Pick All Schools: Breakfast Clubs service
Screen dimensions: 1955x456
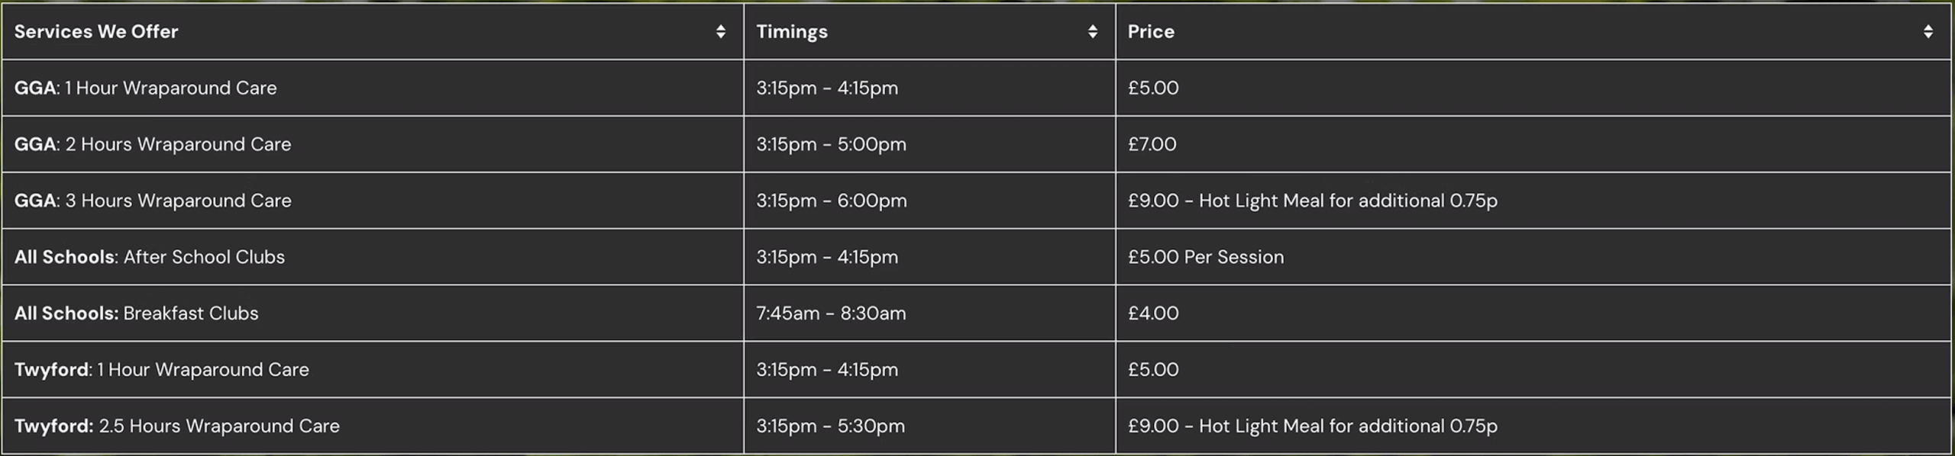tap(137, 313)
